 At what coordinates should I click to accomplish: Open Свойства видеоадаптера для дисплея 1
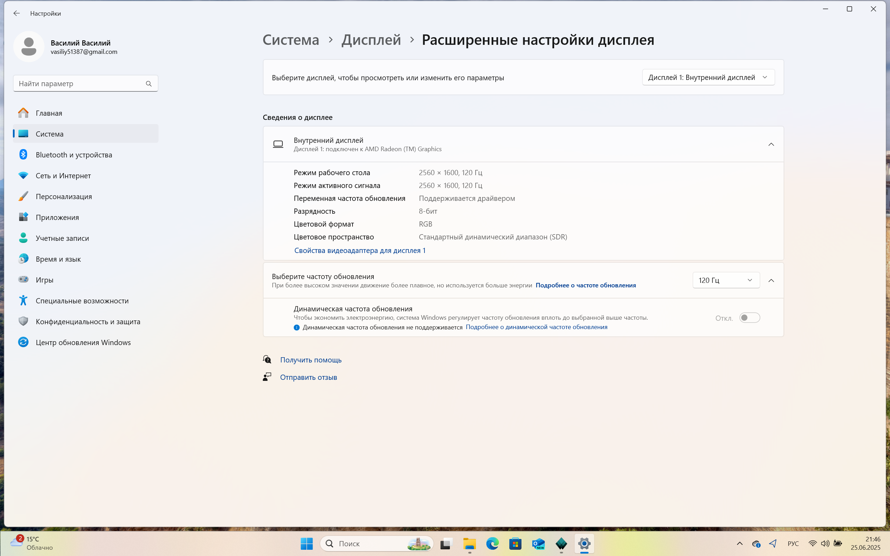pos(360,251)
